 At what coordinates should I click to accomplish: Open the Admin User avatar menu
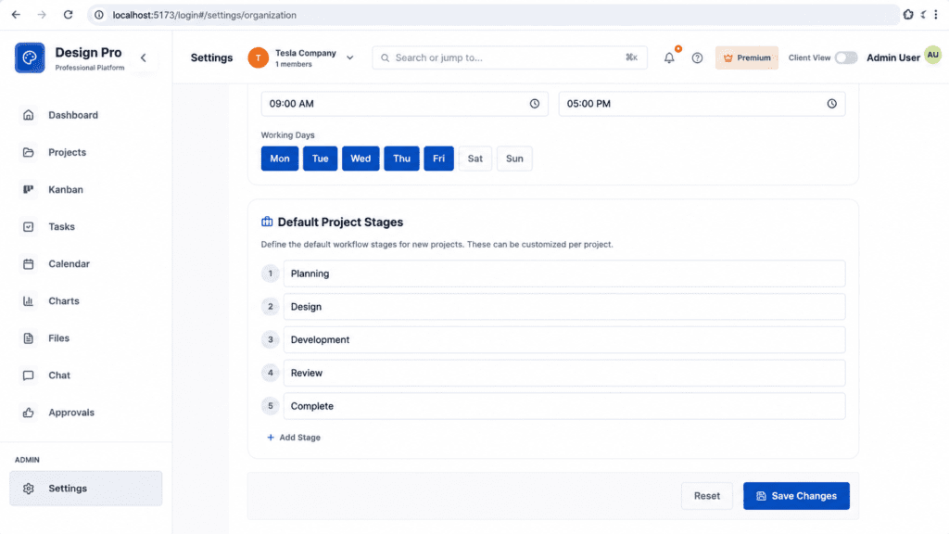932,55
